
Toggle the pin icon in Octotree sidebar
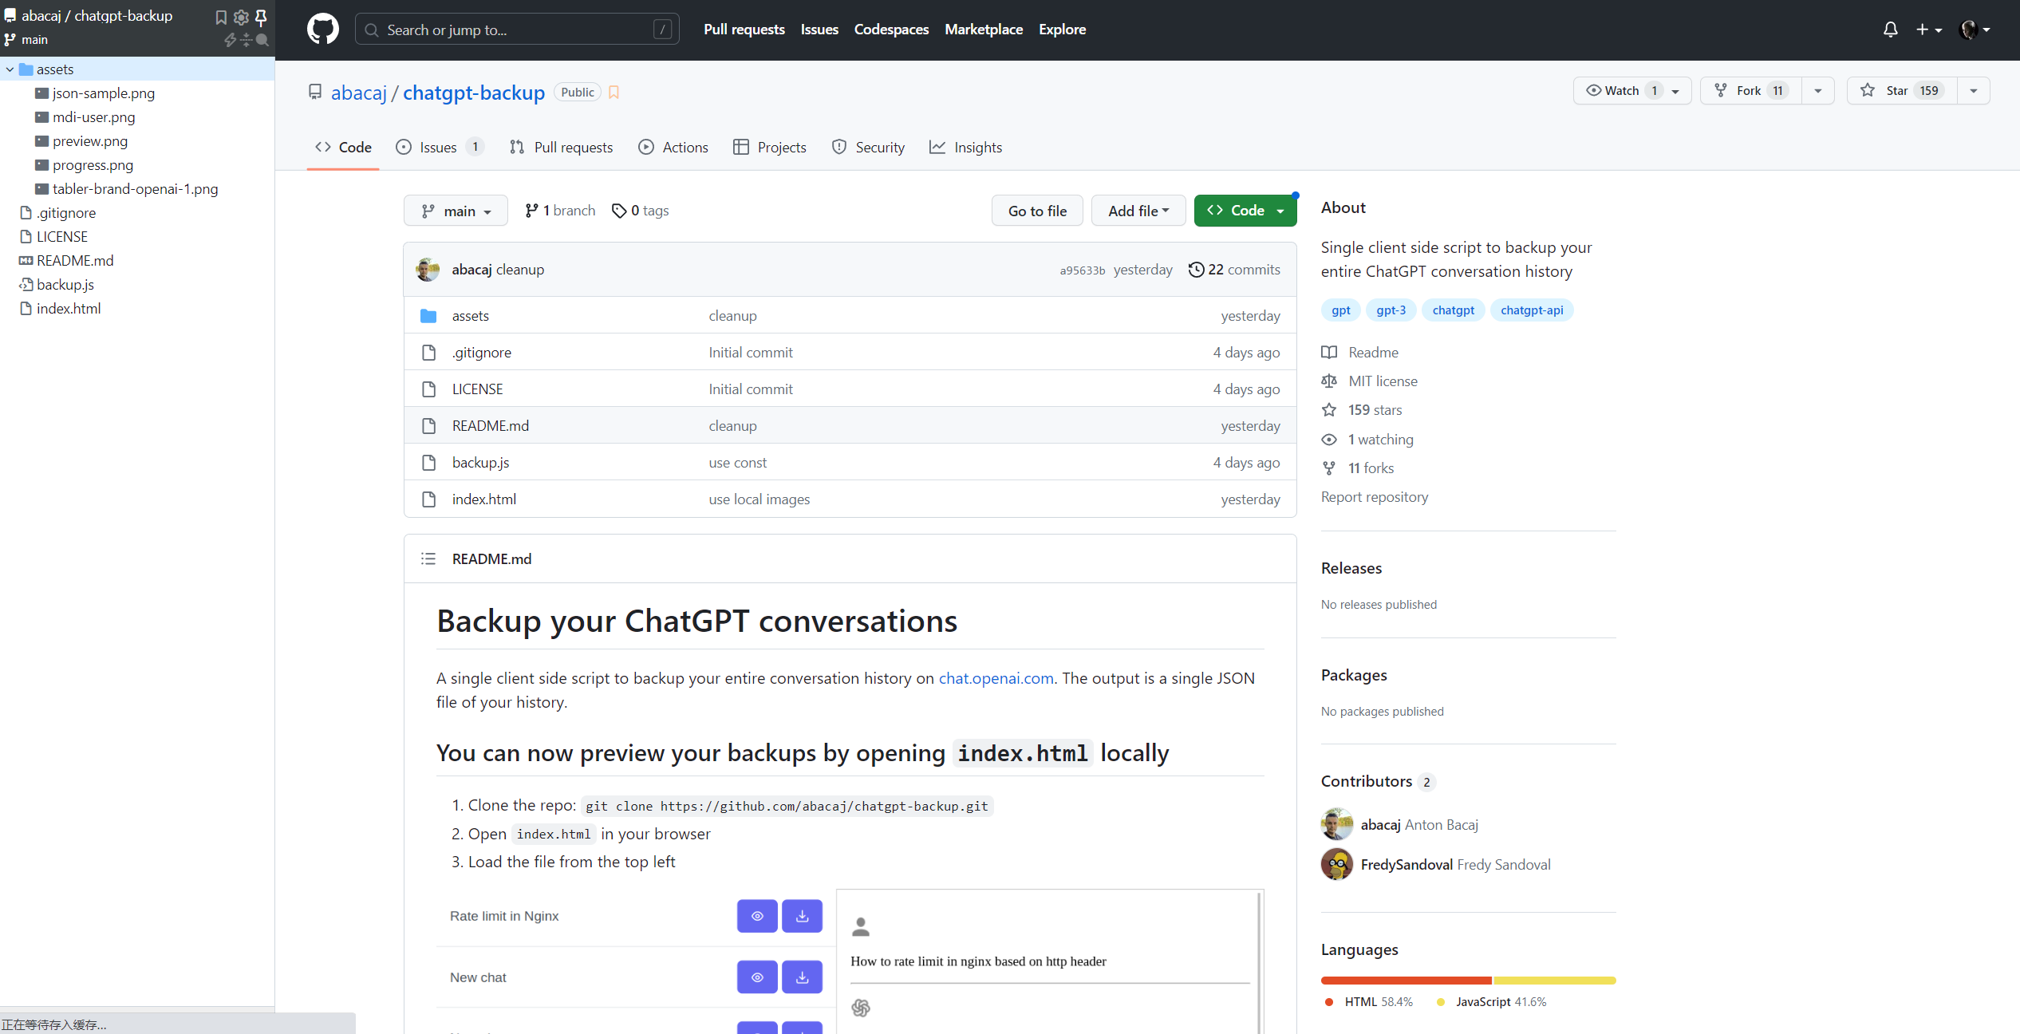pyautogui.click(x=261, y=17)
